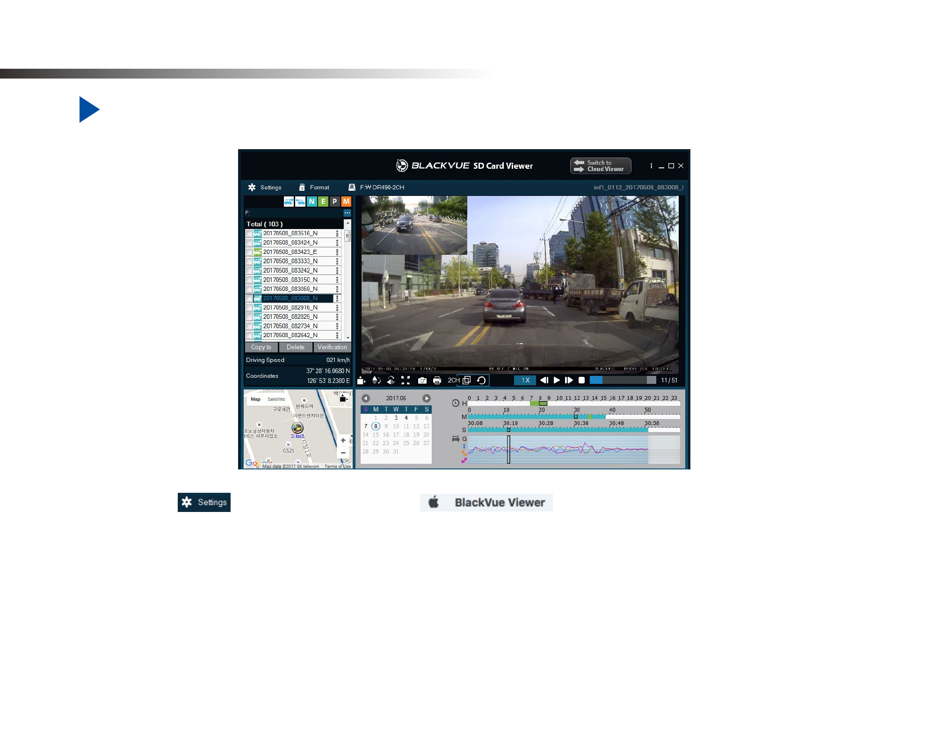The image size is (928, 742).
Task: Check the box for 20170508_083424_N
Action: [249, 243]
